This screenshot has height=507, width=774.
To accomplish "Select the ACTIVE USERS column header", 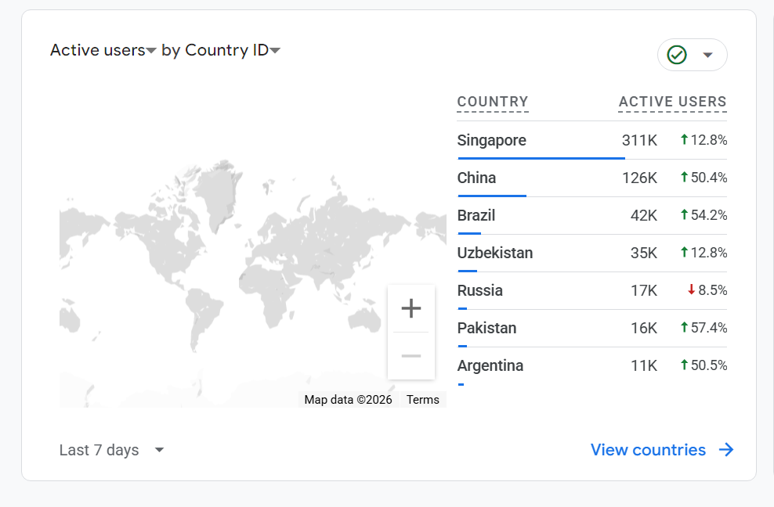I will [672, 102].
